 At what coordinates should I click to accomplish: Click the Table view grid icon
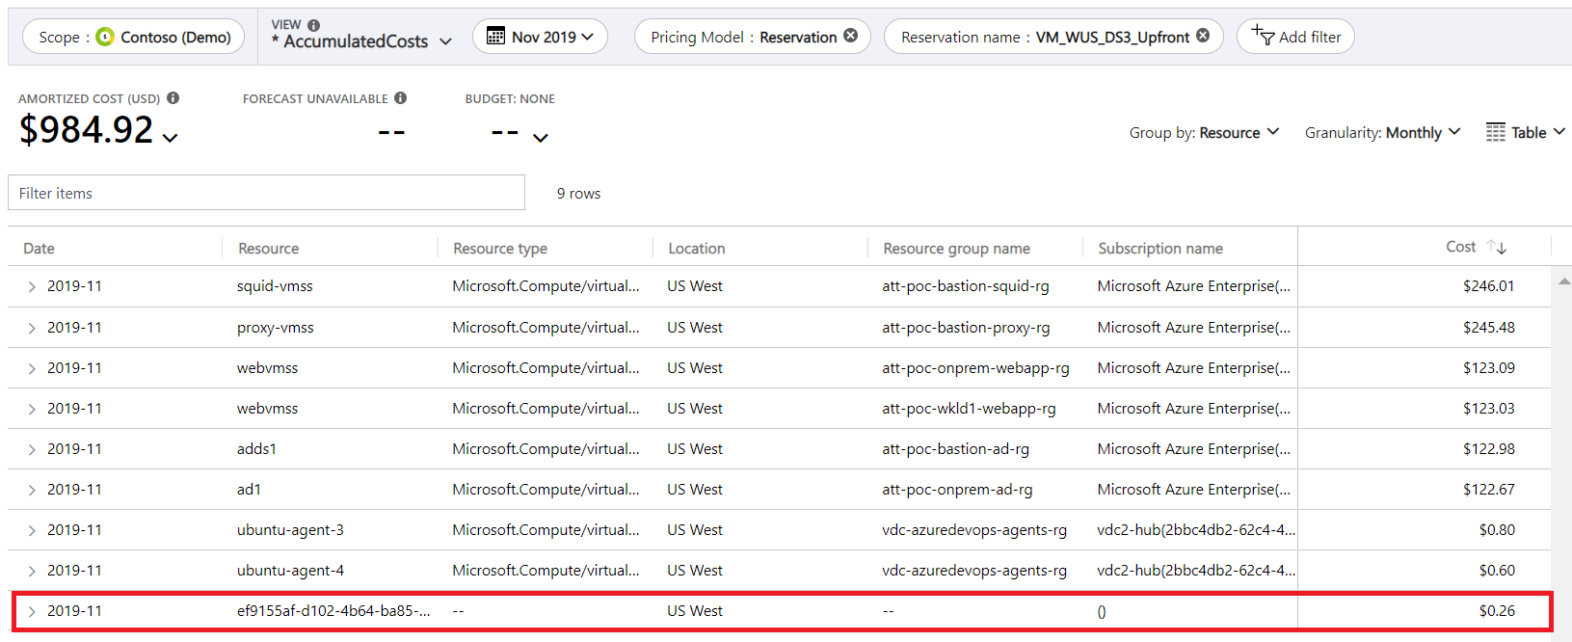tap(1495, 132)
